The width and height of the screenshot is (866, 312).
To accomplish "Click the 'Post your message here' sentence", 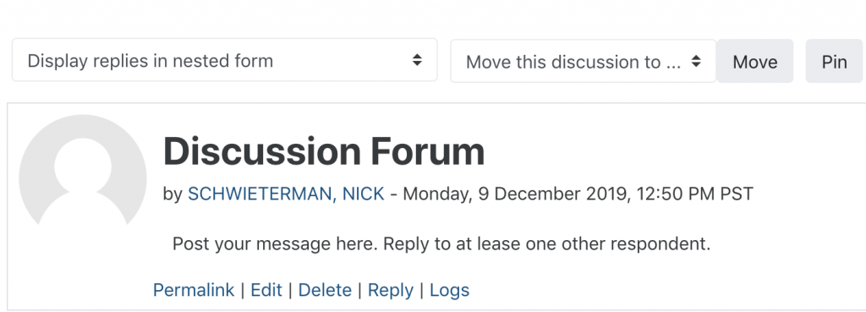I will (x=275, y=244).
